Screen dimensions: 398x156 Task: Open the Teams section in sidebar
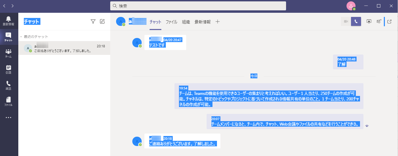(x=8, y=53)
